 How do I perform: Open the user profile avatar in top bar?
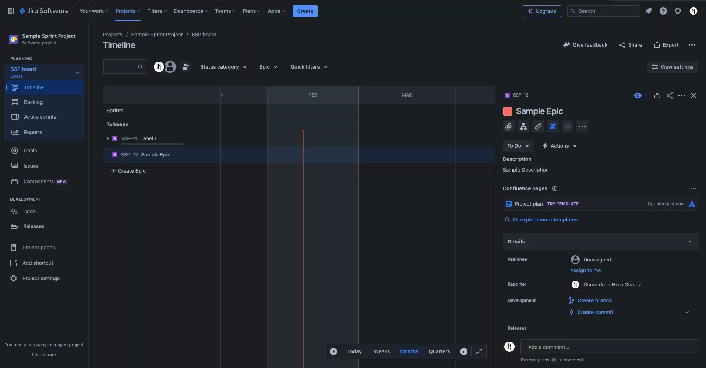click(x=693, y=11)
